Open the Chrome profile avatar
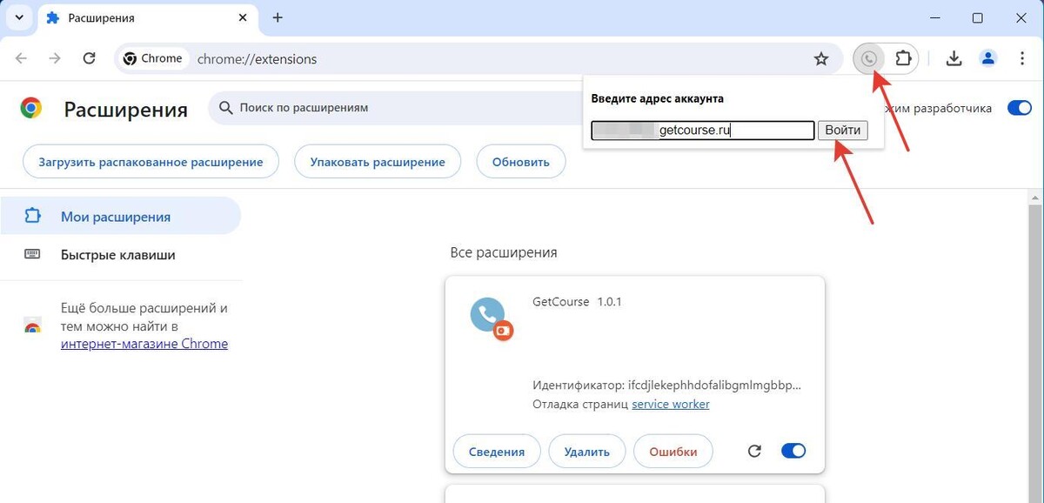Screen dimensions: 1044x503 tap(987, 59)
